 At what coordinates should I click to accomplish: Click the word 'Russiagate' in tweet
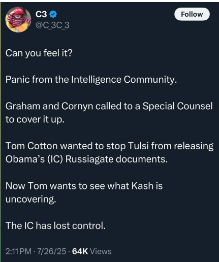click(x=89, y=159)
